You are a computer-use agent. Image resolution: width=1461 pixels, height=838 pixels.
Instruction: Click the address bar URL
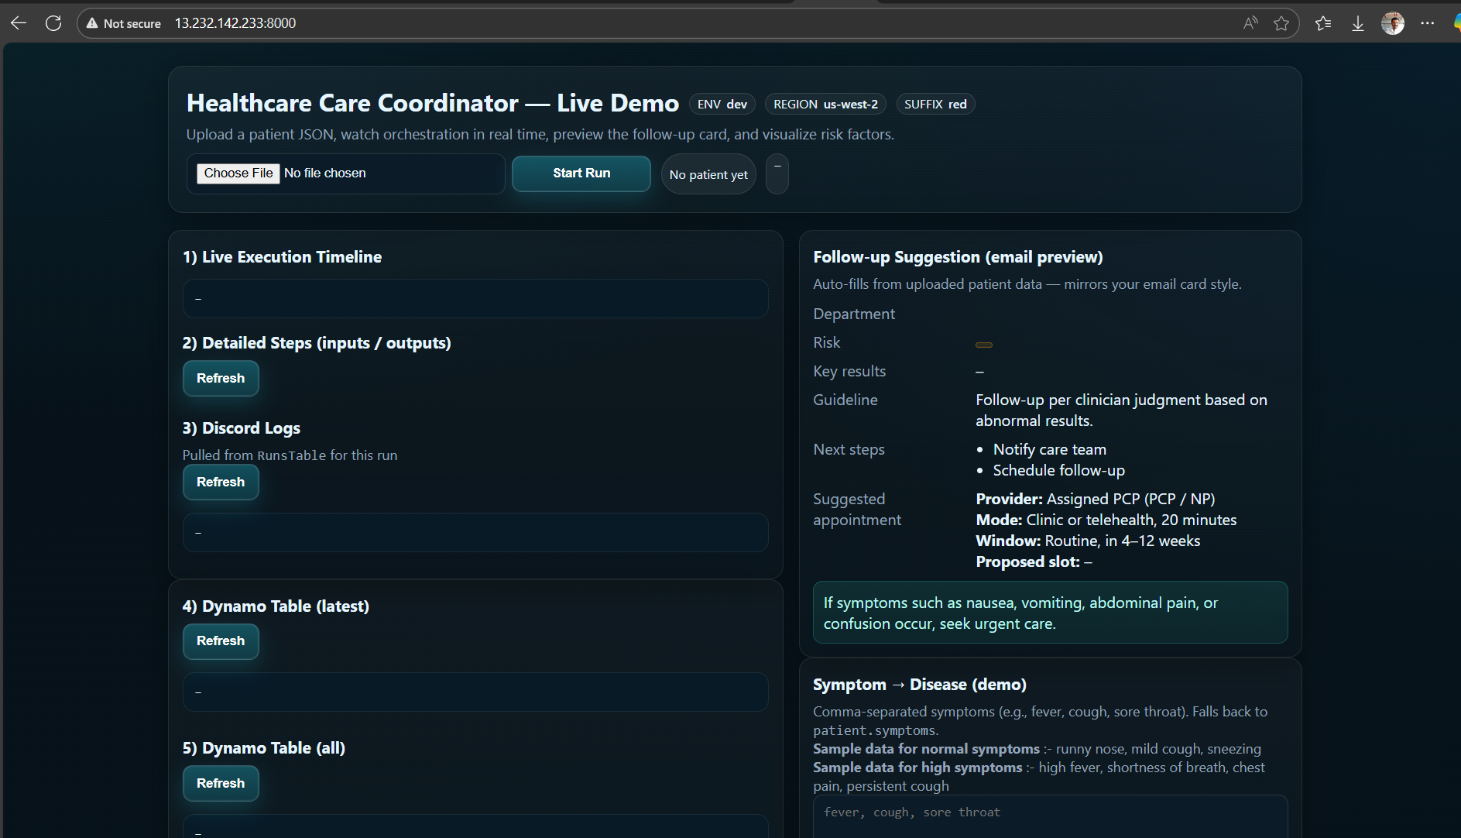pyautogui.click(x=235, y=23)
